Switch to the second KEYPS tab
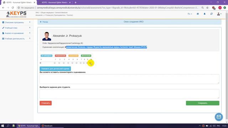 (x=54, y=2)
